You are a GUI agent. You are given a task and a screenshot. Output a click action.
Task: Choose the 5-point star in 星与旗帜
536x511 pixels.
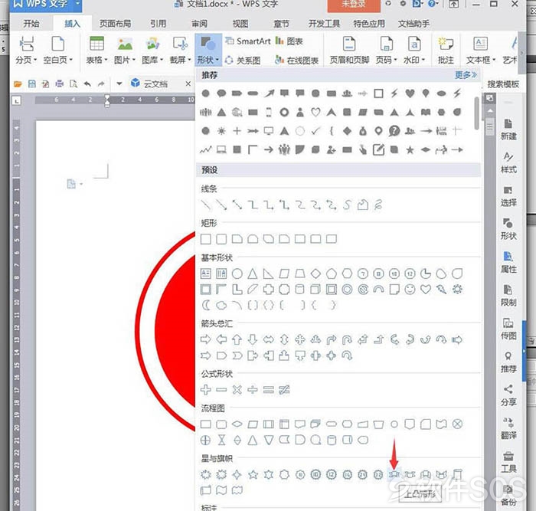coord(253,474)
